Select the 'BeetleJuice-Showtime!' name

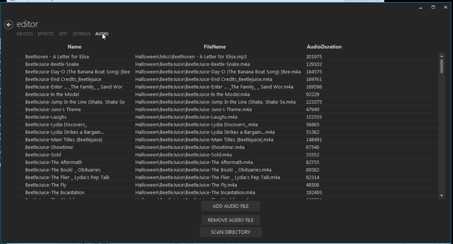tap(49, 147)
